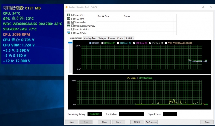Uncheck the Stress CPU checkbox
The height and width of the screenshot is (126, 215).
[73, 15]
